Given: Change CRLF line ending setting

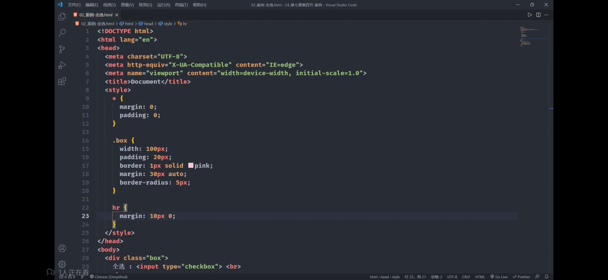Looking at the screenshot, I should [x=466, y=277].
